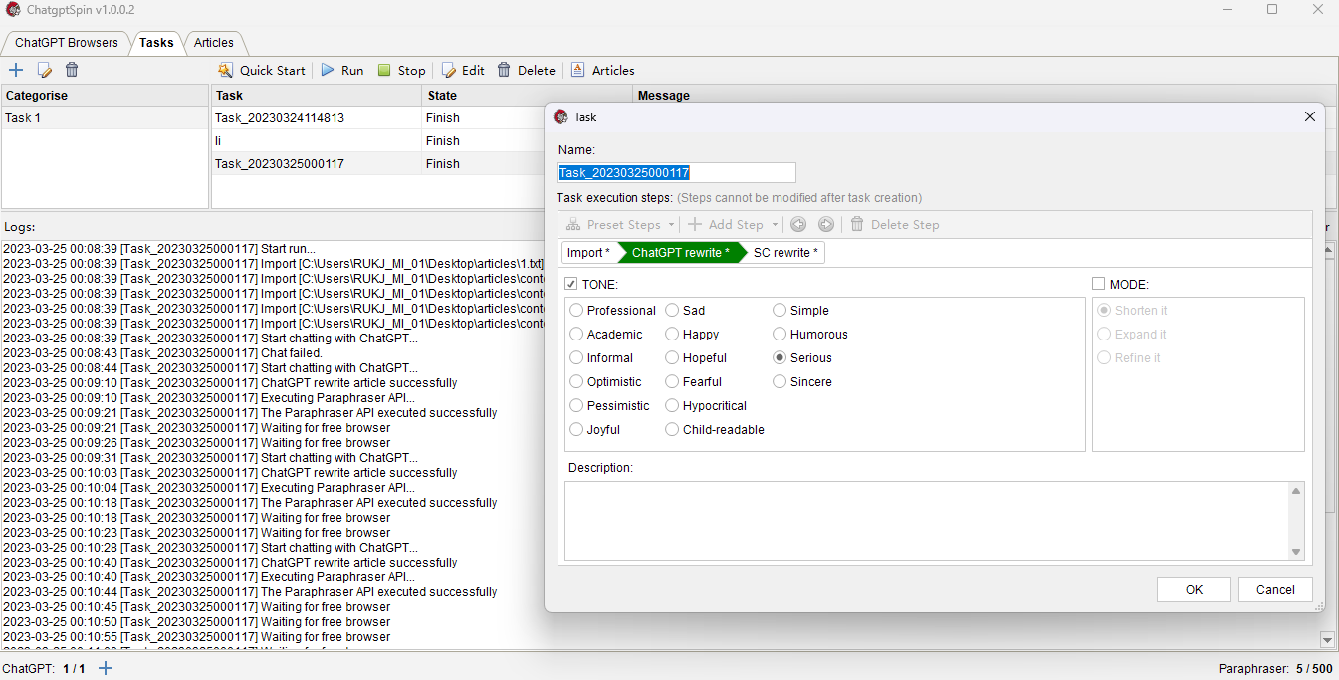
Task: Close the Task dialog with the X
Action: (x=1310, y=116)
